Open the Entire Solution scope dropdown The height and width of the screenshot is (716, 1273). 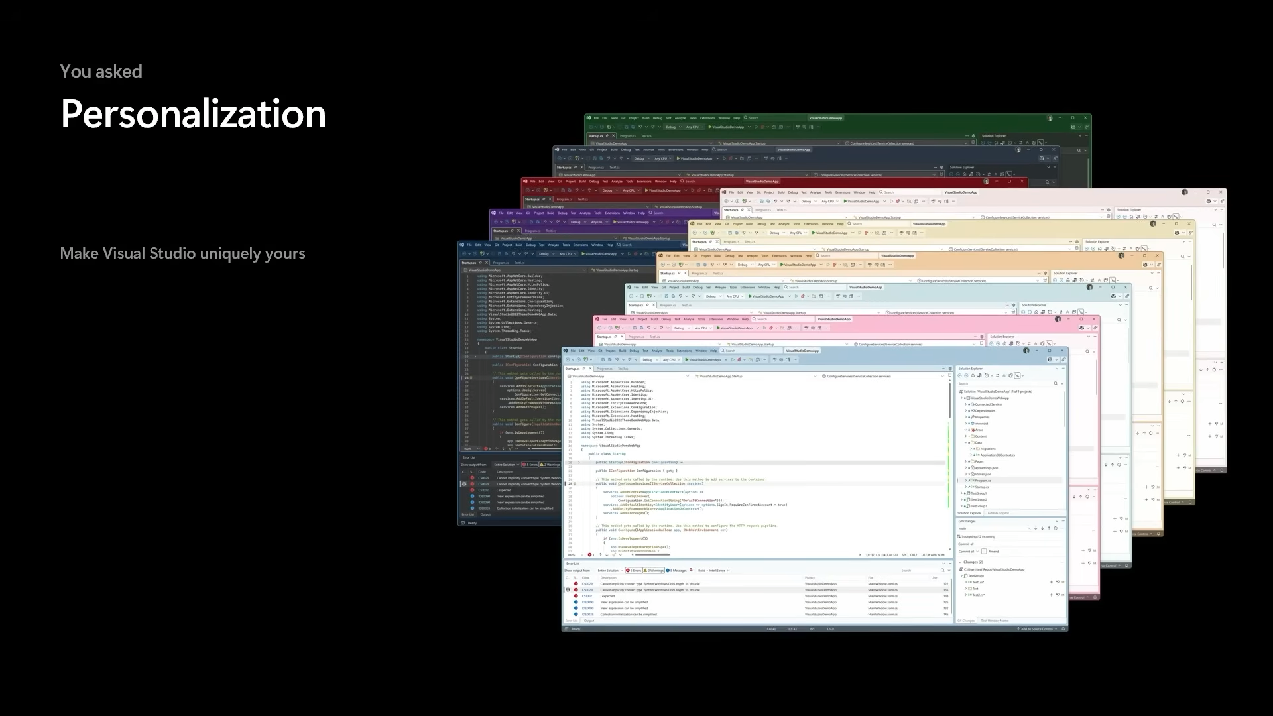(x=611, y=571)
